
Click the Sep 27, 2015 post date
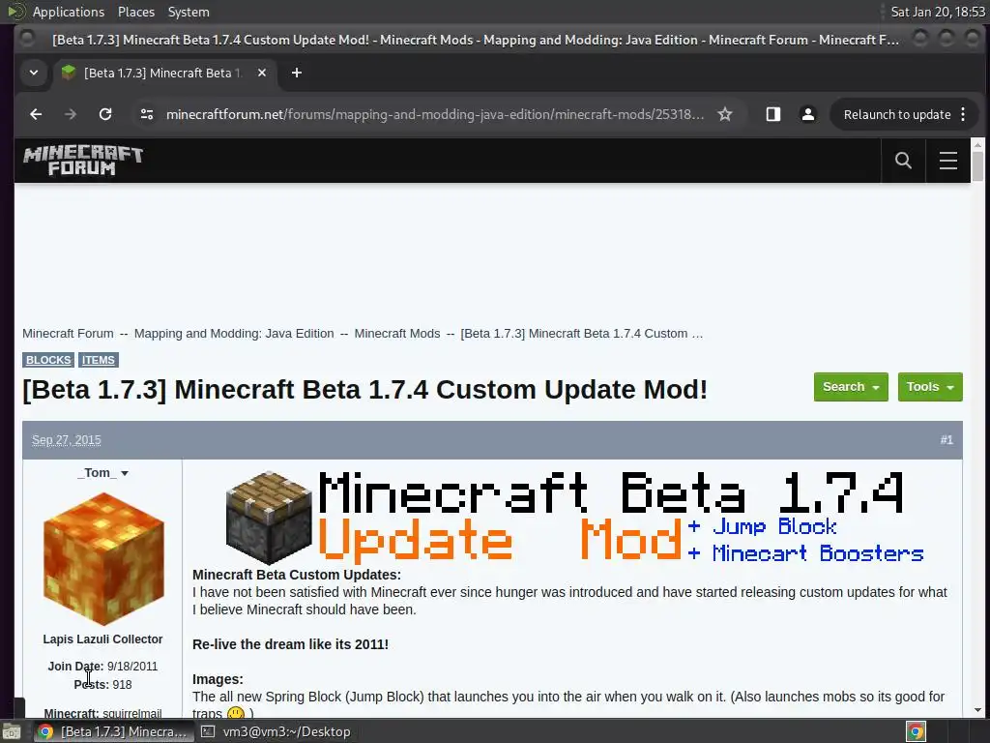click(x=67, y=440)
